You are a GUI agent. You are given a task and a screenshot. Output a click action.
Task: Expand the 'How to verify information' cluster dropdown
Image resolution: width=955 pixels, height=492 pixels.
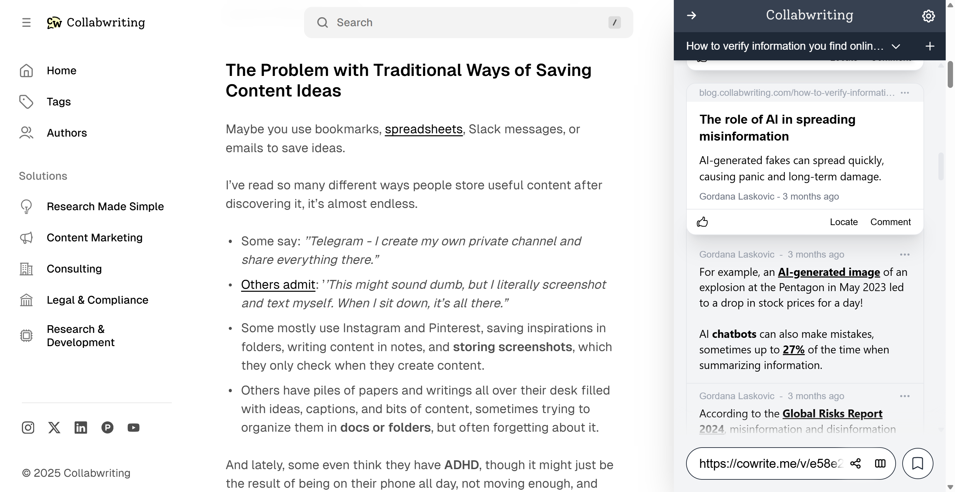pyautogui.click(x=896, y=46)
